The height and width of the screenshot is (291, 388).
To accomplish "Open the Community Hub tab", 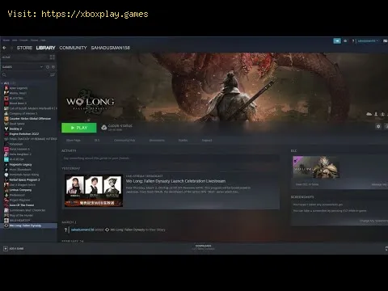I will [x=124, y=141].
